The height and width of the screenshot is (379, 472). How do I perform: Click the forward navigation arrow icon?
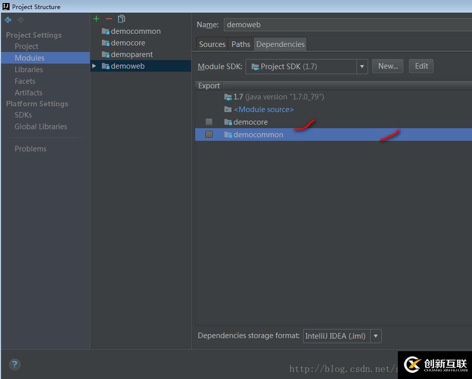(x=21, y=20)
